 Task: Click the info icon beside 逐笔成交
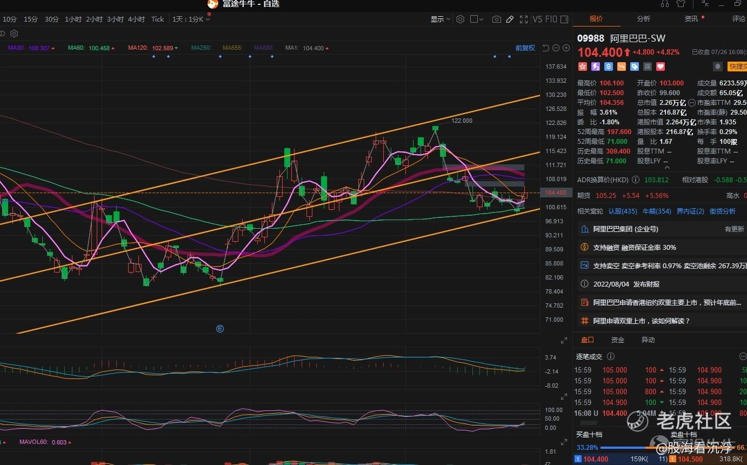(x=611, y=356)
